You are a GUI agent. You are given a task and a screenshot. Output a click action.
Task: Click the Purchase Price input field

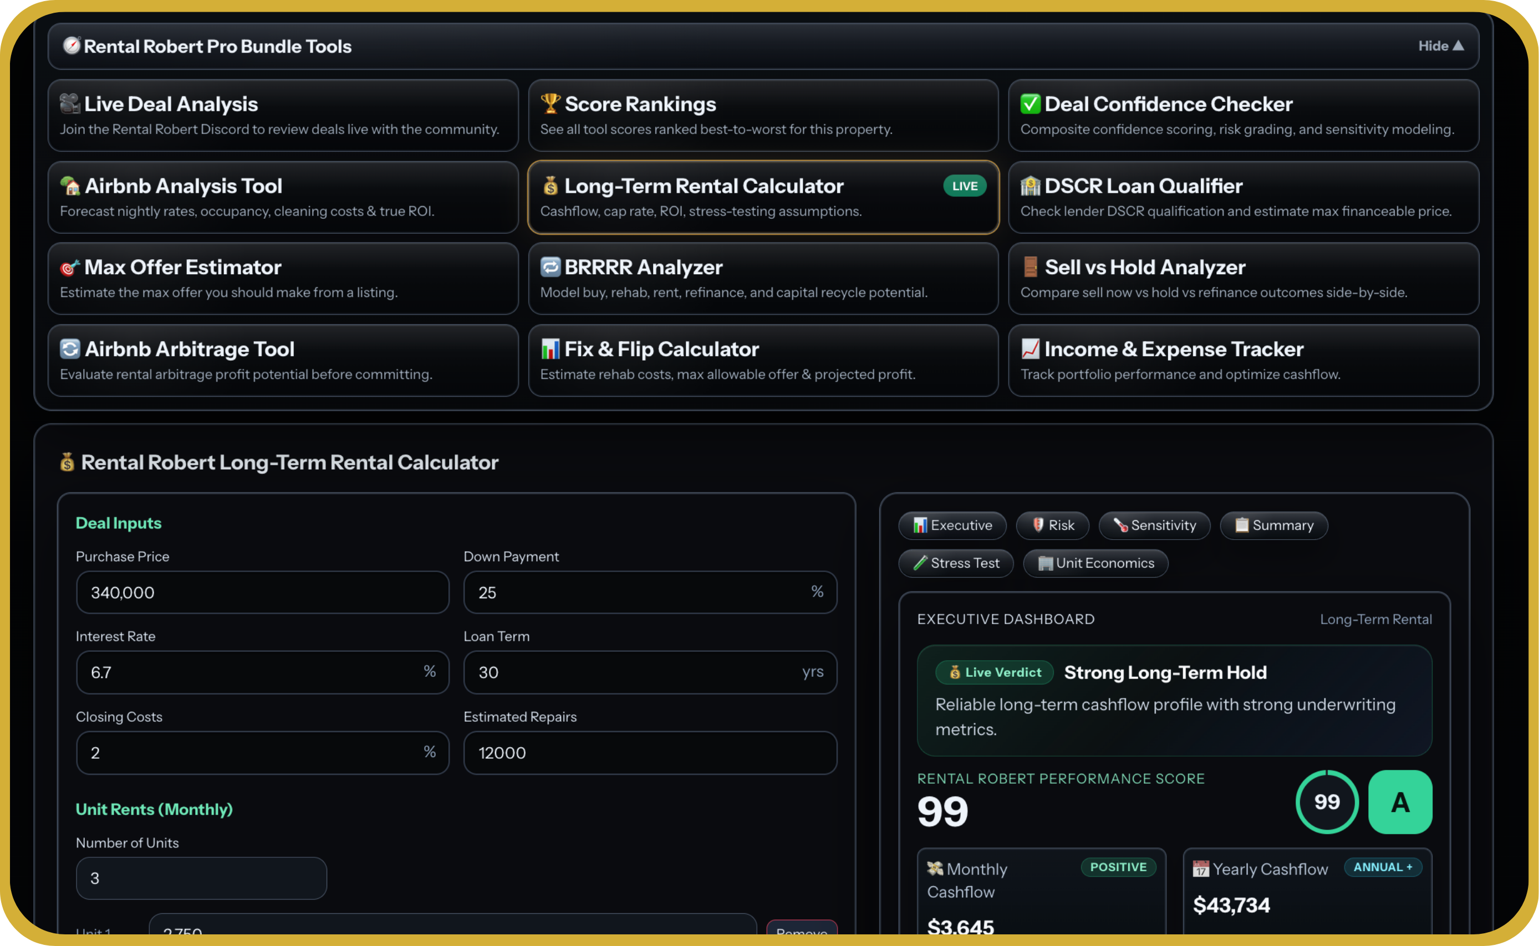click(262, 592)
